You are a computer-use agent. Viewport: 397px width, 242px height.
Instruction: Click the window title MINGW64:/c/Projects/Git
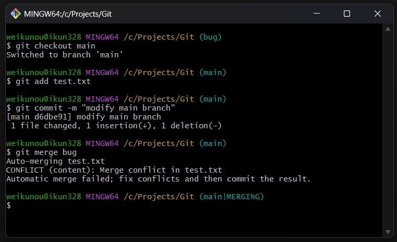point(68,14)
